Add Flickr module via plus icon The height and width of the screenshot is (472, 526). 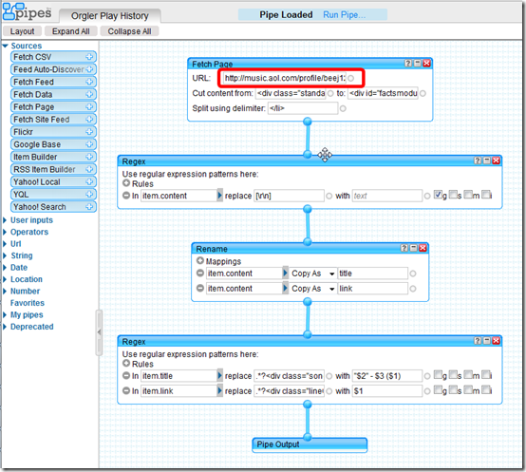pos(89,132)
